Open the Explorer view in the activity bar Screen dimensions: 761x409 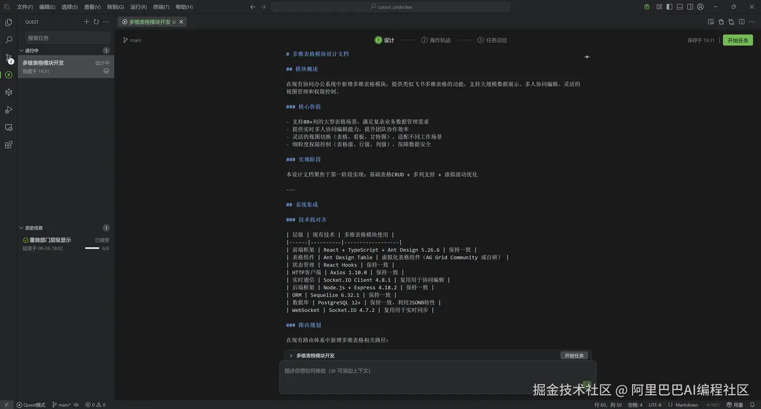pos(8,22)
